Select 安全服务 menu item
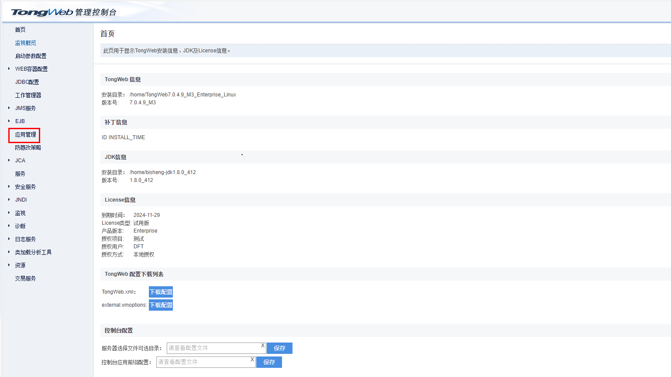Image resolution: width=671 pixels, height=377 pixels. pos(25,187)
